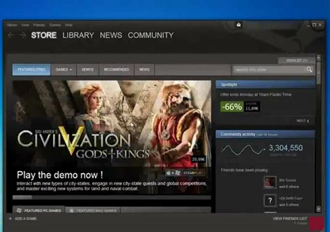Image resolution: width=330 pixels, height=232 pixels.
Task: Select the Featured Mac Games tab
Action: pos(93,210)
